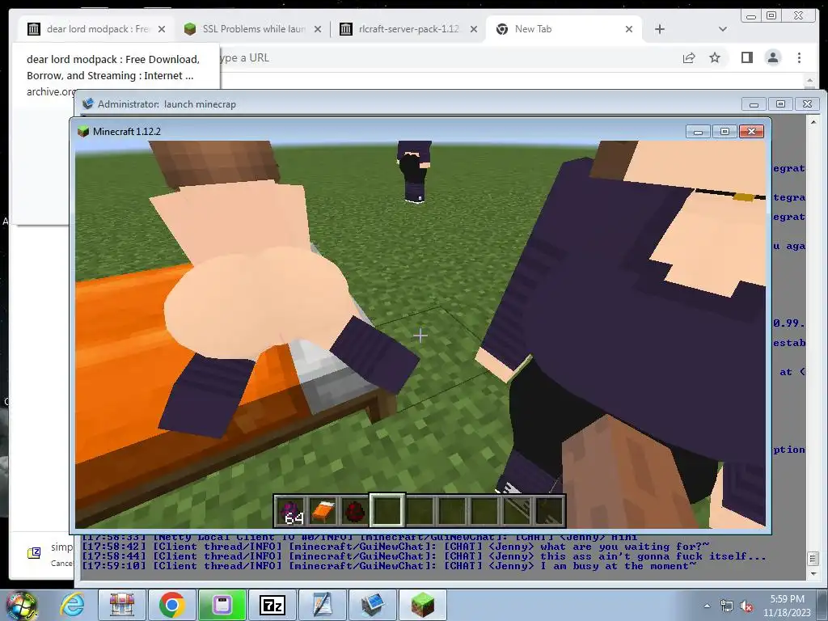
Task: Click the highlighted empty fourth hotbar slot
Action: pos(387,511)
